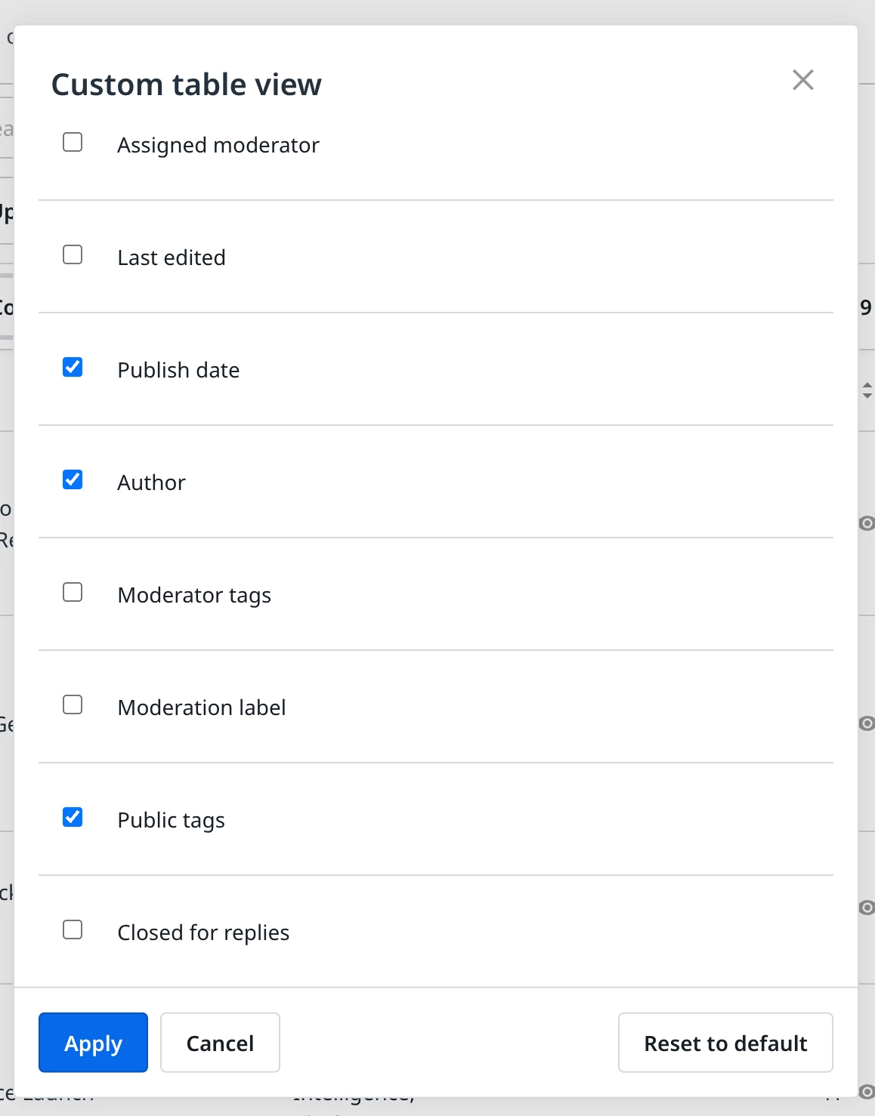Click the Last edited label
The image size is (875, 1116).
click(x=172, y=257)
